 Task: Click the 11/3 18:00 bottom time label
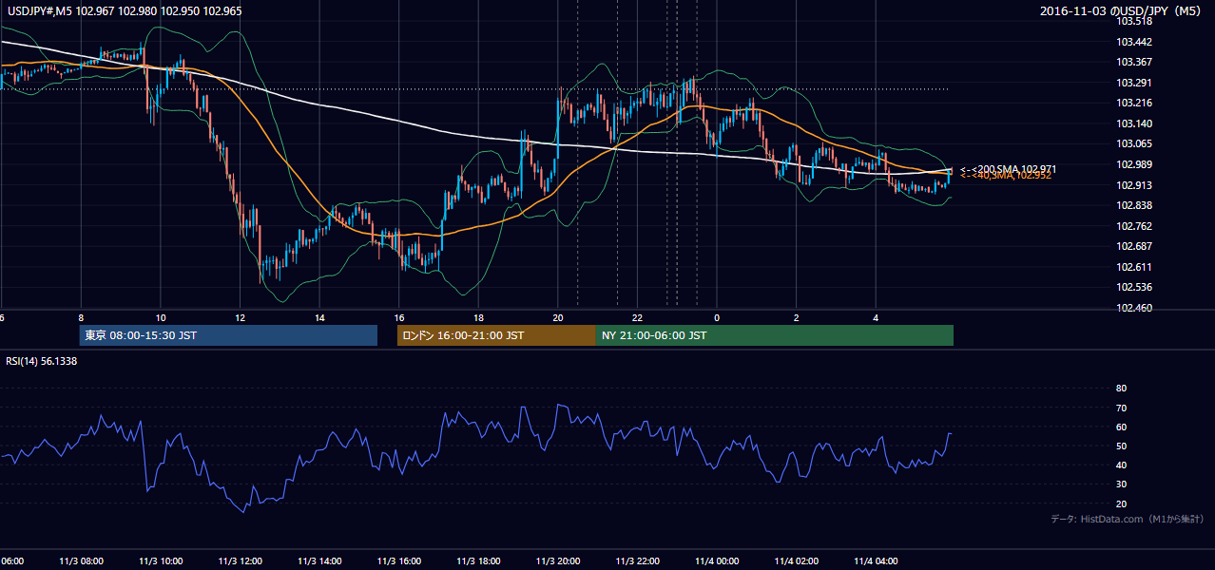point(478,560)
